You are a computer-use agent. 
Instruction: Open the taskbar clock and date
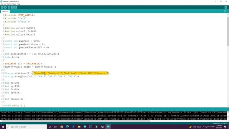pos(219,126)
